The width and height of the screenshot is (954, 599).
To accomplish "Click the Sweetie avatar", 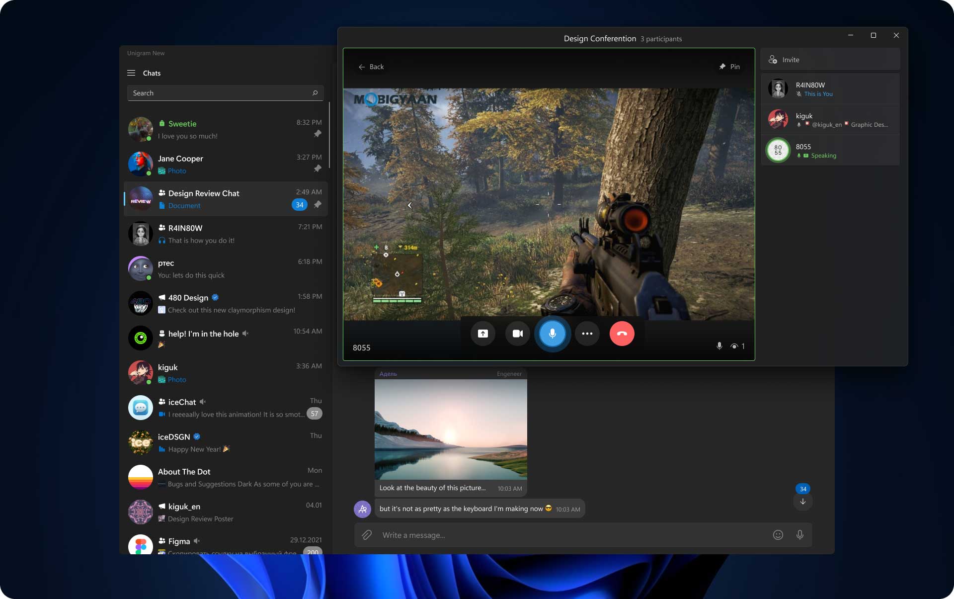I will [x=140, y=129].
